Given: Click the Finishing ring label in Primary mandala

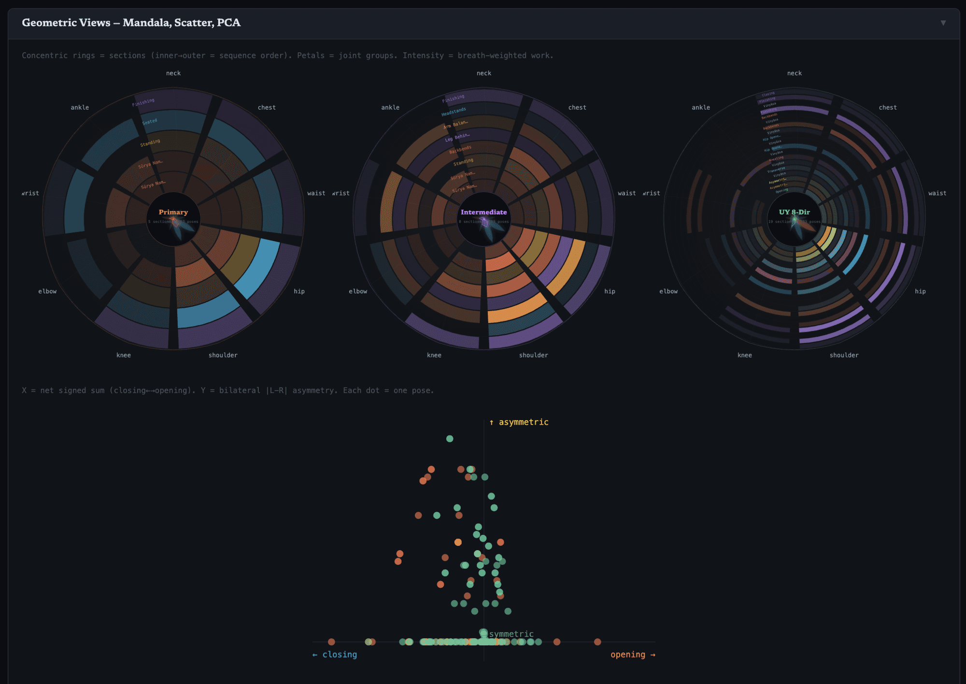Looking at the screenshot, I should tap(143, 102).
